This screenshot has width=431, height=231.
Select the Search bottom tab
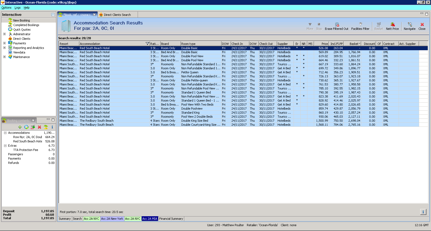tap(77, 219)
